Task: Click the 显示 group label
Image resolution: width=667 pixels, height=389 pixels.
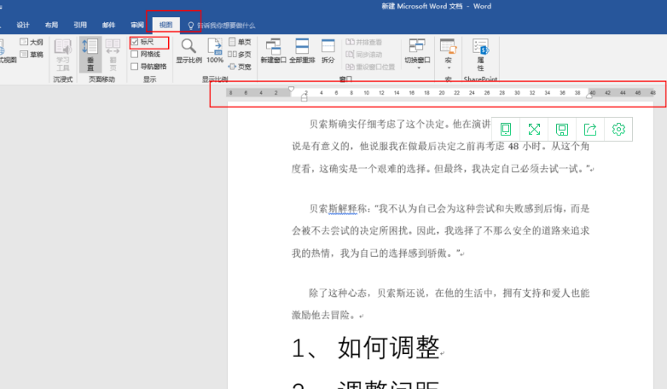Action: [x=150, y=79]
